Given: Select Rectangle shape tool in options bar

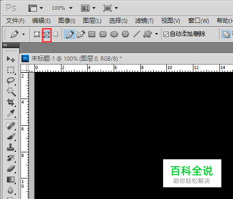Looking at the screenshot, I should (x=92, y=34).
